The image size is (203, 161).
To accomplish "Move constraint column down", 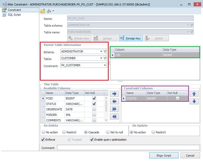I will [x=194, y=102].
